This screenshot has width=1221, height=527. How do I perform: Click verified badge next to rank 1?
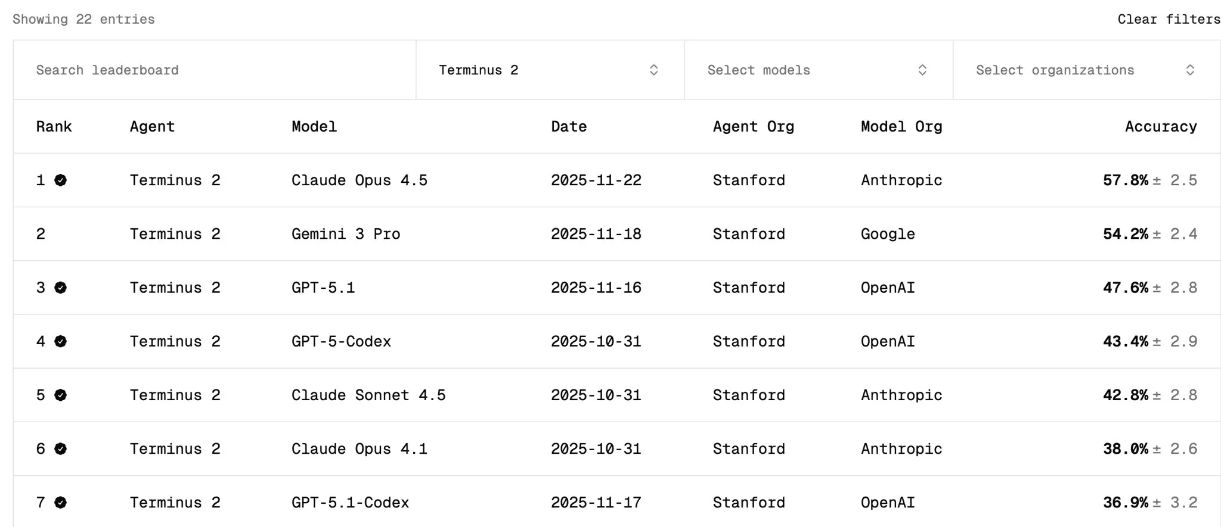click(60, 180)
